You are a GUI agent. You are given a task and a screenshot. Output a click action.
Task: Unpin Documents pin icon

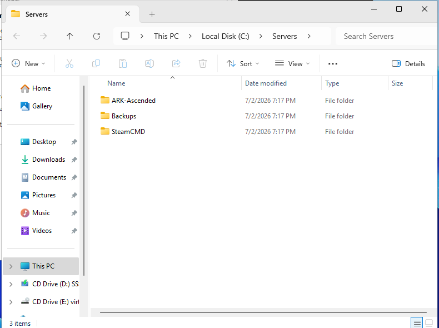74,177
